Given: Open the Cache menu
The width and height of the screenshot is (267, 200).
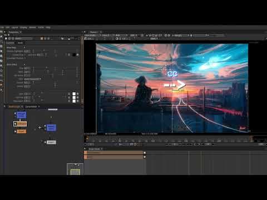Looking at the screenshot, I should click(x=41, y=27).
